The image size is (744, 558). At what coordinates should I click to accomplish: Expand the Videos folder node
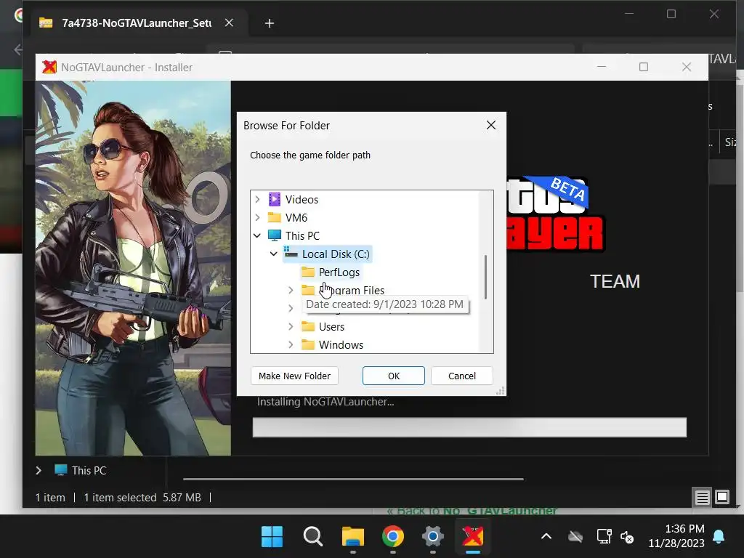click(257, 199)
